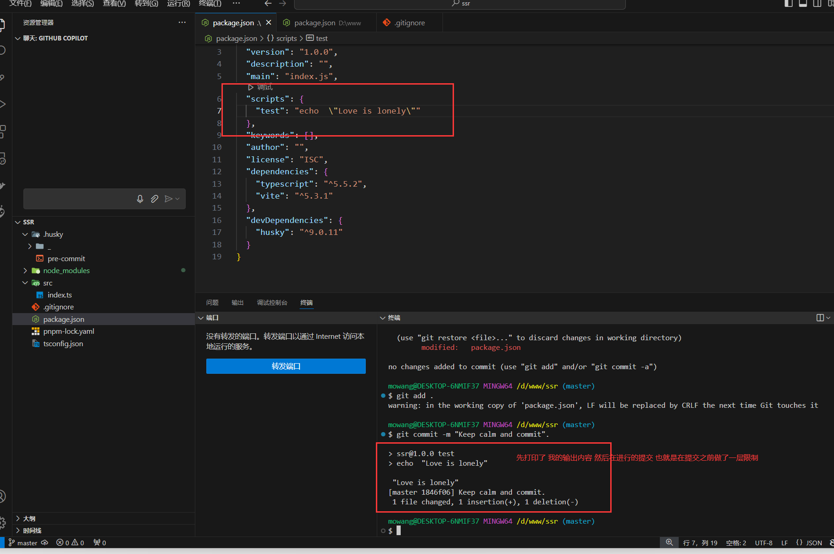Change the LF end-of-line sequence
The width and height of the screenshot is (834, 554).
coord(784,543)
